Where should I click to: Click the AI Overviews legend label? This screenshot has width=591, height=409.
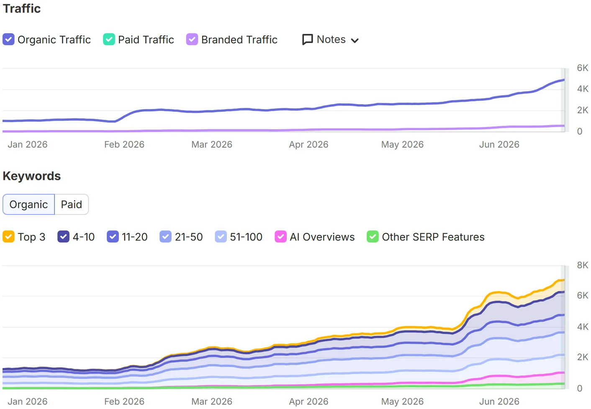pos(322,237)
